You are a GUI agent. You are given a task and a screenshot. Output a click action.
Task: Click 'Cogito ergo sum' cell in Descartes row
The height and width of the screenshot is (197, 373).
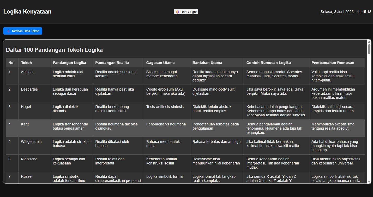point(167,93)
